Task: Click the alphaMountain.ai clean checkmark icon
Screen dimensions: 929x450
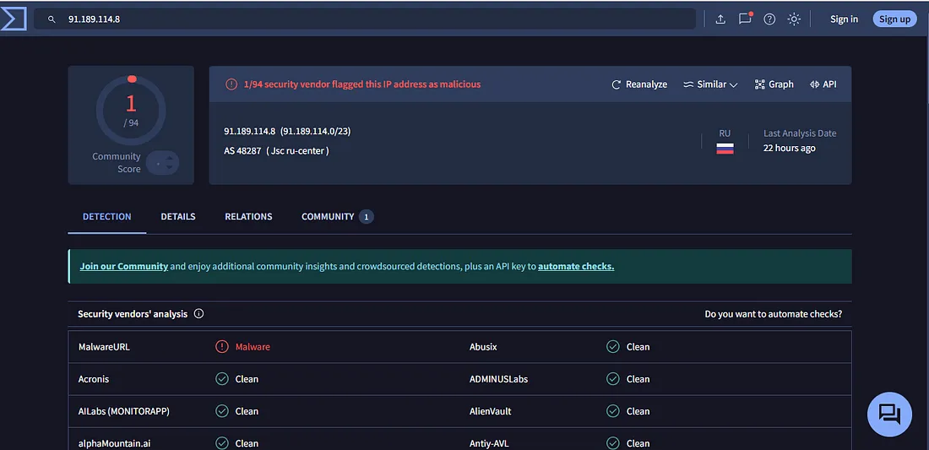Action: point(221,443)
